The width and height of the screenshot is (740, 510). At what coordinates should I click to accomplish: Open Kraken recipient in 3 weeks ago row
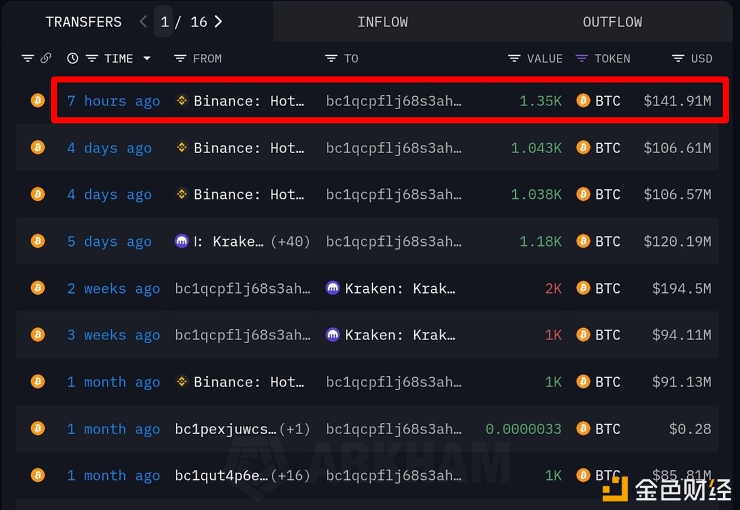point(400,335)
